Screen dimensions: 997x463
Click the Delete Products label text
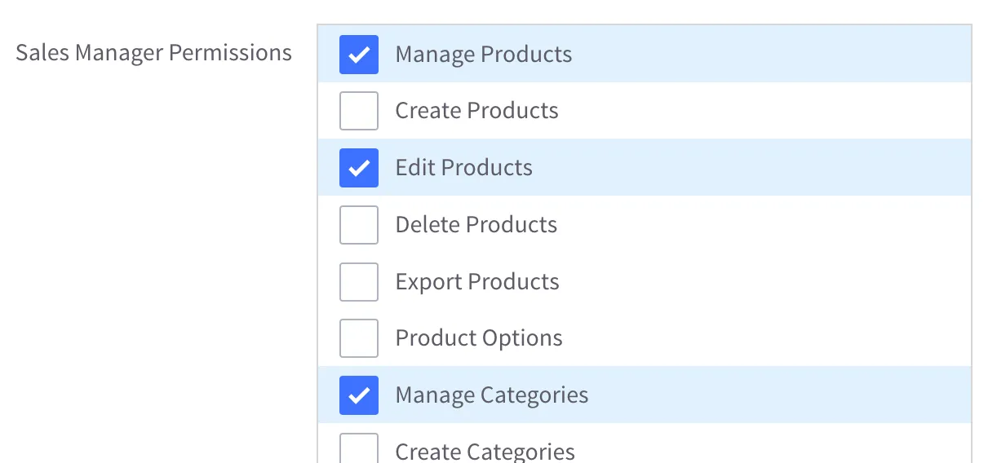click(x=476, y=225)
